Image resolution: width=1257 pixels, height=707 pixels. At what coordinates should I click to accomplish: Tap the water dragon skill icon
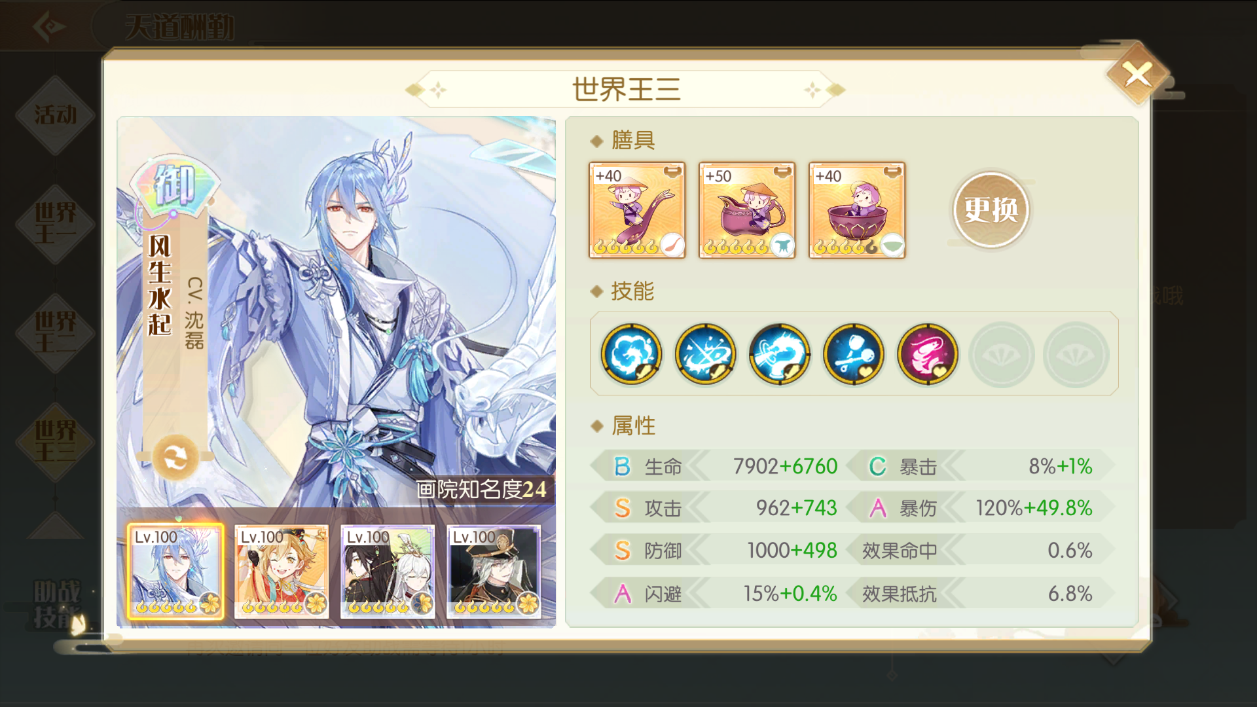coord(779,354)
